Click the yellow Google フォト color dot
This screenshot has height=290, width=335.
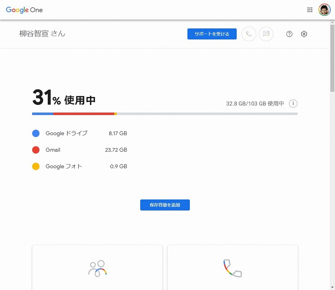pyautogui.click(x=36, y=166)
